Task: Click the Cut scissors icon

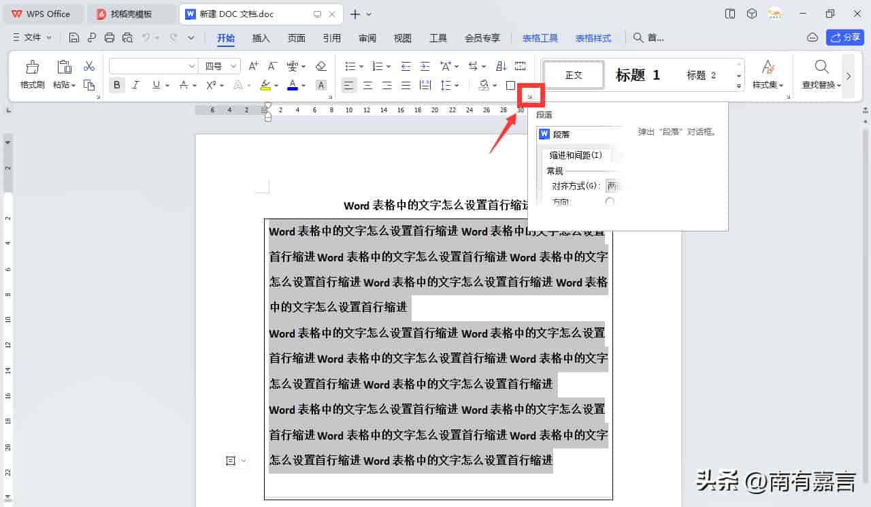Action: tap(89, 66)
